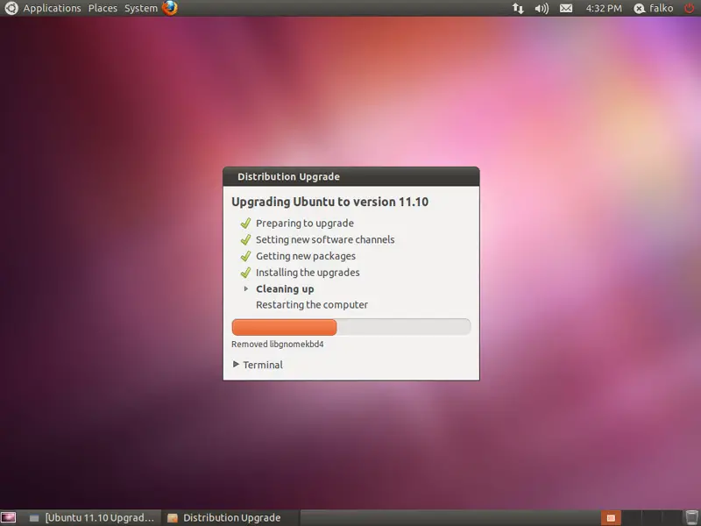Open the Trash icon in bottom panel

[x=691, y=518]
